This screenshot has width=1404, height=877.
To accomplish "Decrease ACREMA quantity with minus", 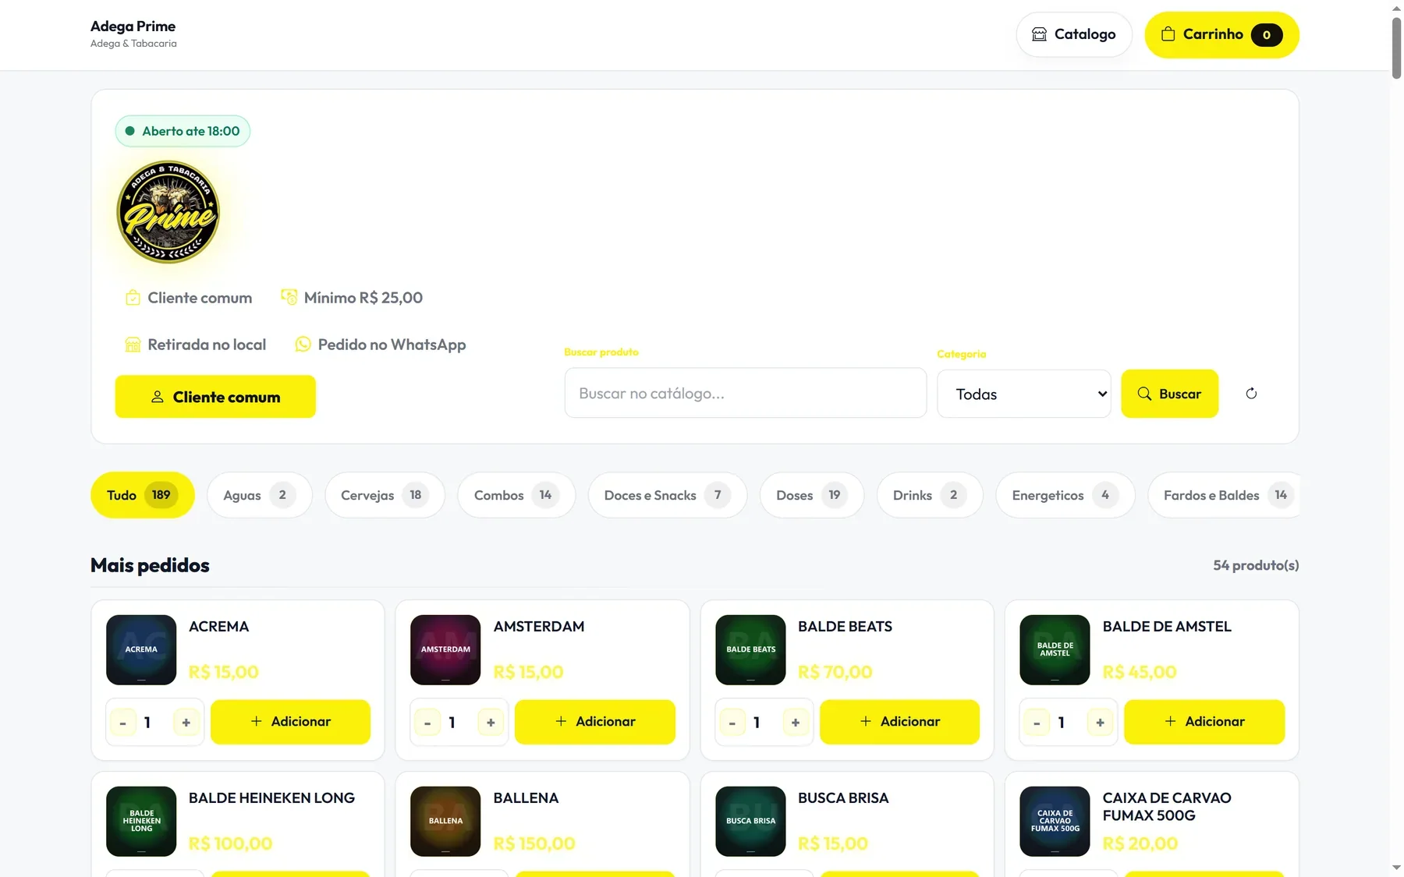I will (x=122, y=723).
